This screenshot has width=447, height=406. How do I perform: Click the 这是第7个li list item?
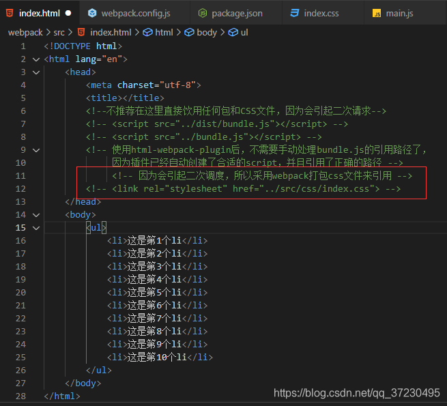point(158,319)
